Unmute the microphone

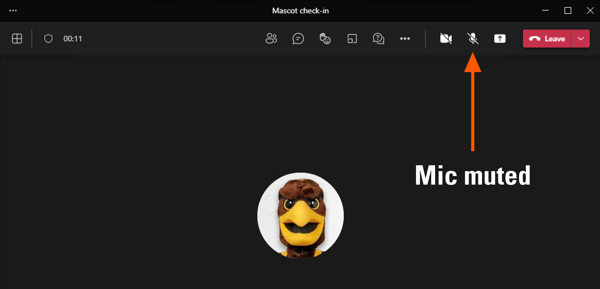(x=473, y=39)
